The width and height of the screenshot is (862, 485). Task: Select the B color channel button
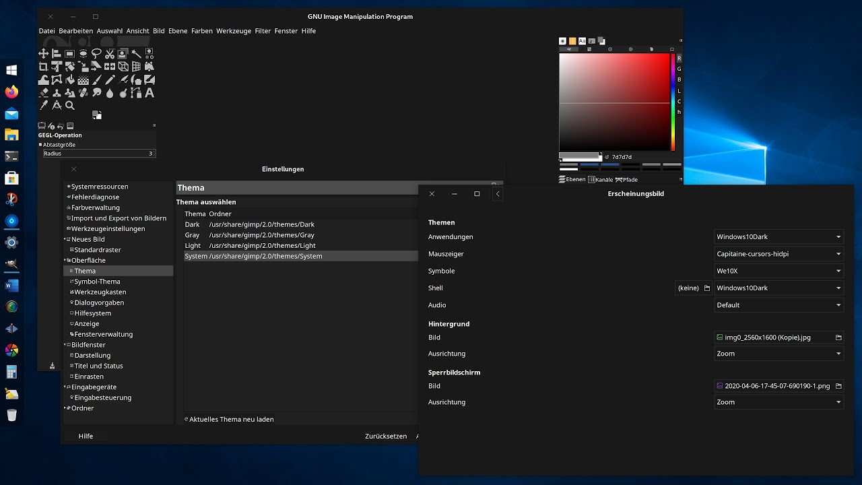(x=679, y=80)
